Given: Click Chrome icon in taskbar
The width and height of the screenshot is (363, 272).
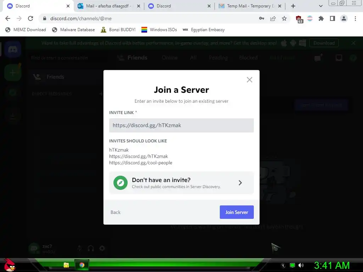Looking at the screenshot, I should tap(82, 265).
